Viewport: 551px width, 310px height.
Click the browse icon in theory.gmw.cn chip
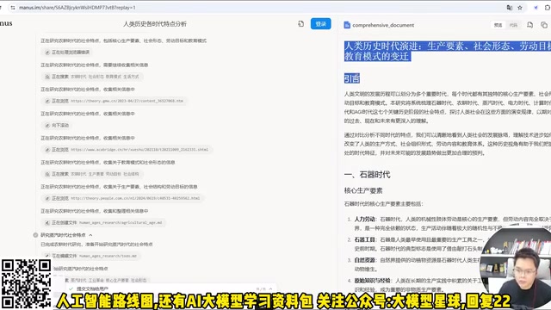47,101
